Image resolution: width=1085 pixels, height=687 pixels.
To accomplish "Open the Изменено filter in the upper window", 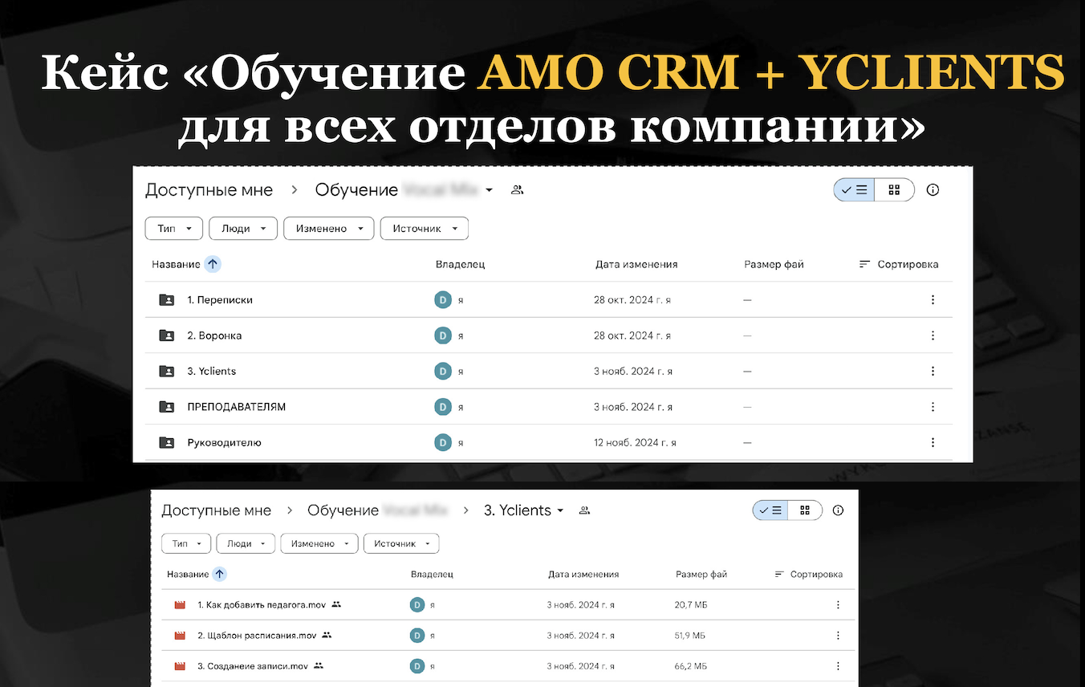I will 329,229.
